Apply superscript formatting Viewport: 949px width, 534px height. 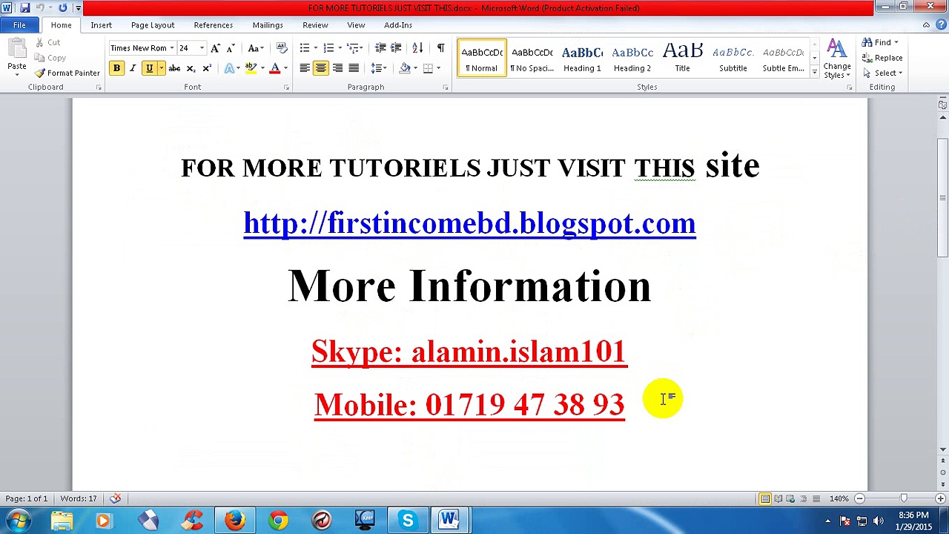[x=207, y=68]
